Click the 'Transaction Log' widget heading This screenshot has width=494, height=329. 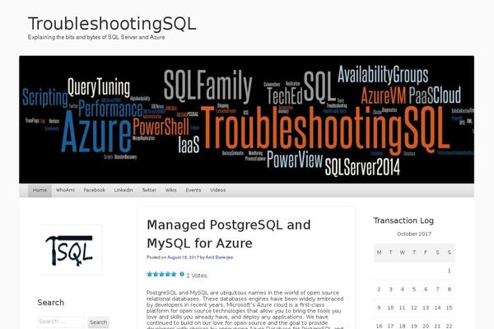point(403,220)
